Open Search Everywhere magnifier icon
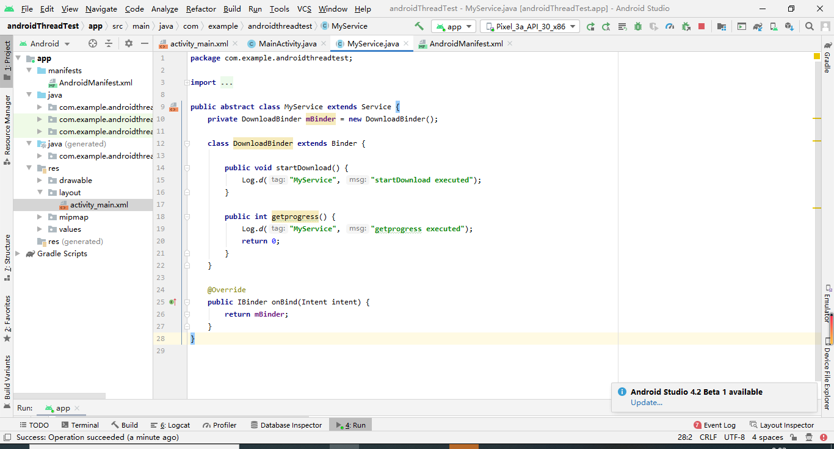Screen dimensions: 834x449 (810, 26)
